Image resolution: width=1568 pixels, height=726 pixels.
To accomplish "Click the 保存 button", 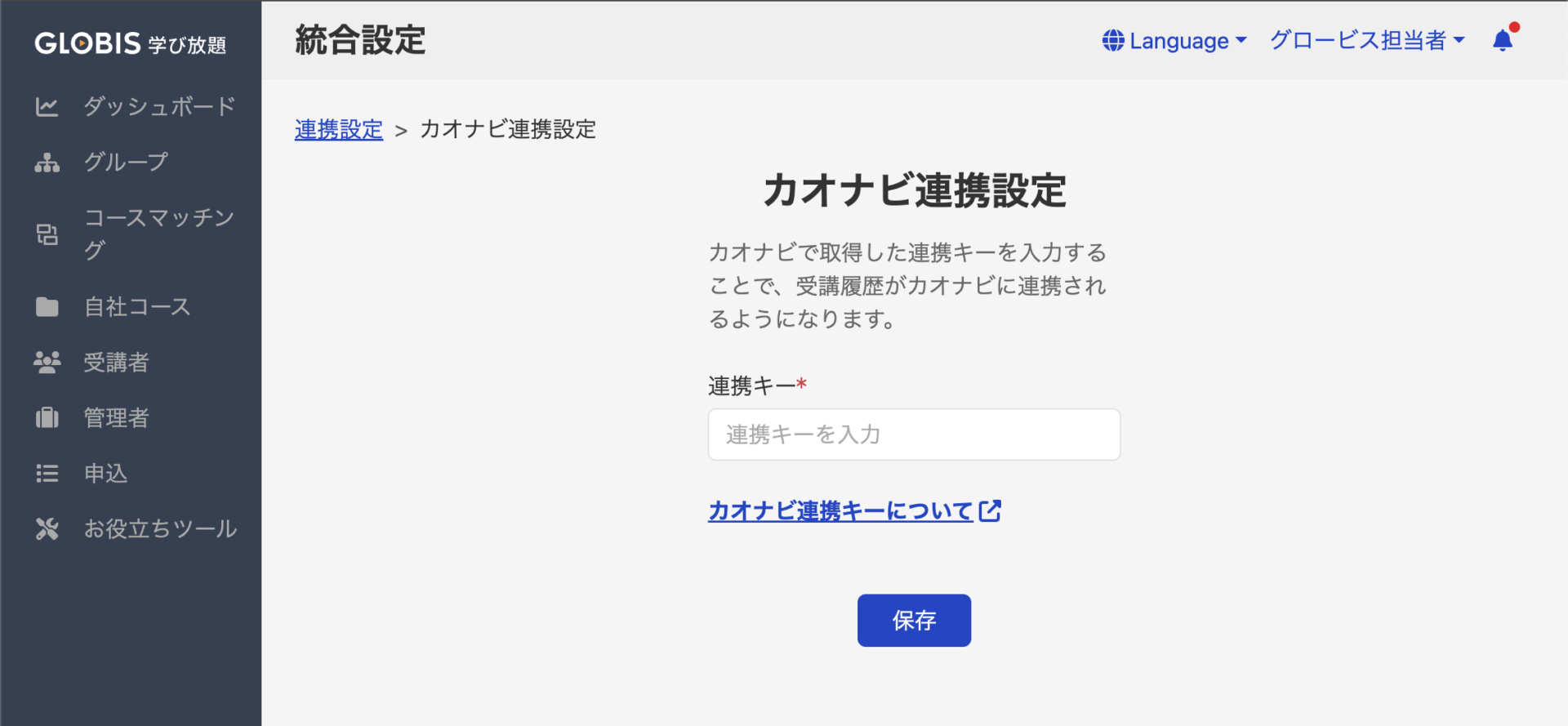I will click(914, 621).
